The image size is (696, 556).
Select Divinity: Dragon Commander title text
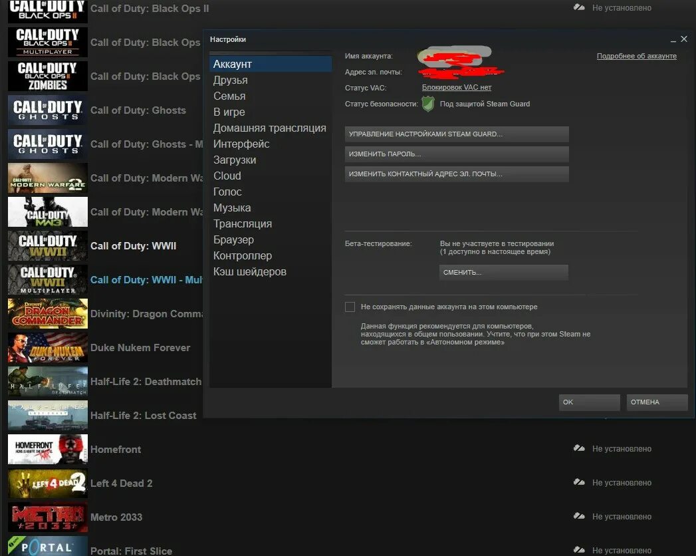click(146, 314)
